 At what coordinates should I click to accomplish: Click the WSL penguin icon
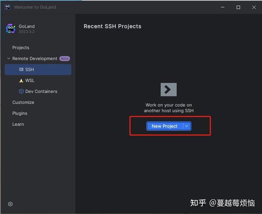21,81
